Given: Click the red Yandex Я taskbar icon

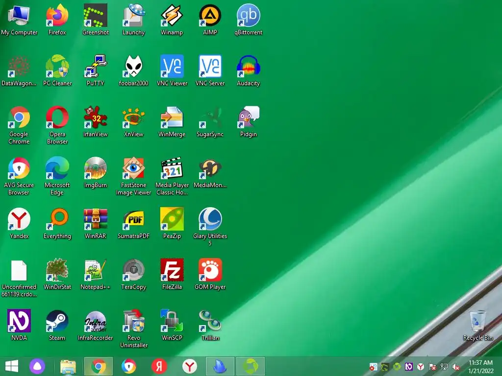Looking at the screenshot, I should tap(159, 366).
